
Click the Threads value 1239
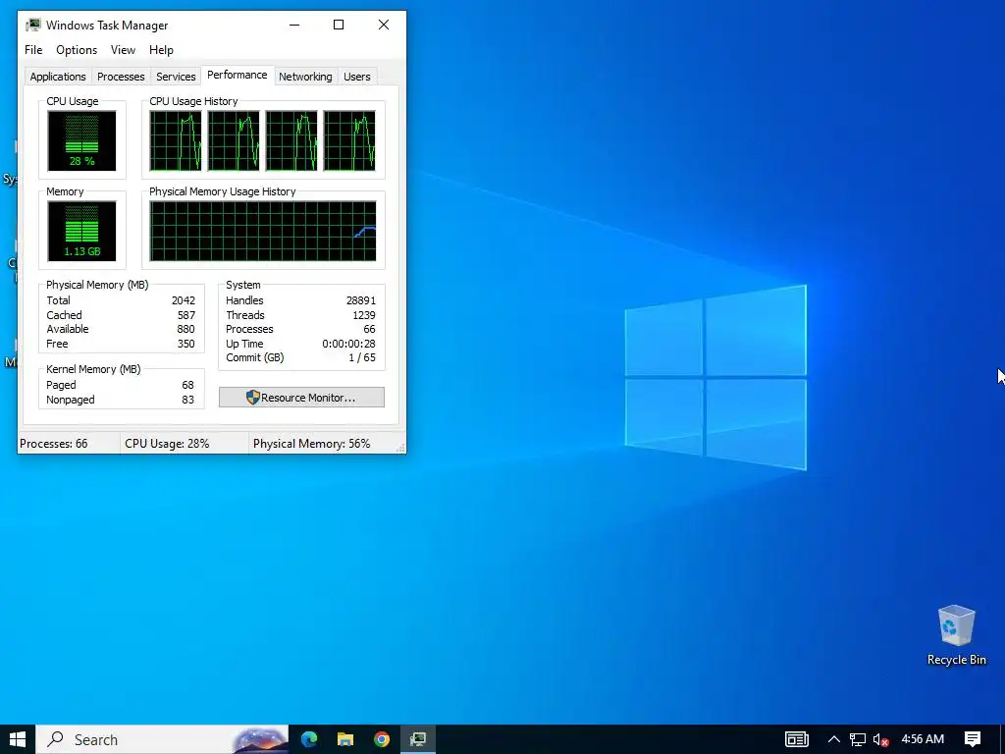coord(364,315)
